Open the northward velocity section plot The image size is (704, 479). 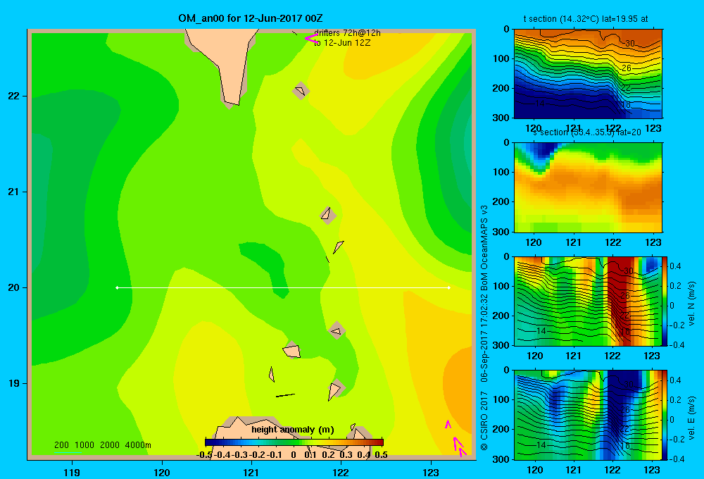point(588,301)
